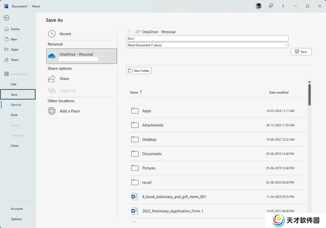Go back using the back arrow icon
326x228 pixels.
click(x=6, y=18)
